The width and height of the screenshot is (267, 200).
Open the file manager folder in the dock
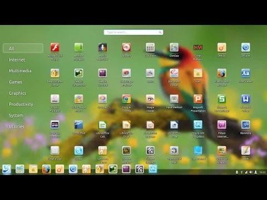33,169
